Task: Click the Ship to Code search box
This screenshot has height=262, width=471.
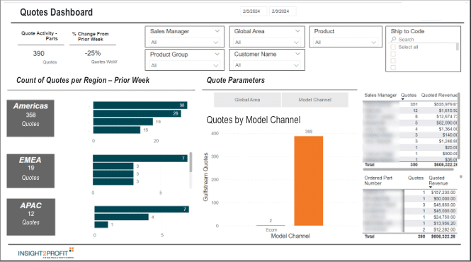Action: click(x=424, y=40)
